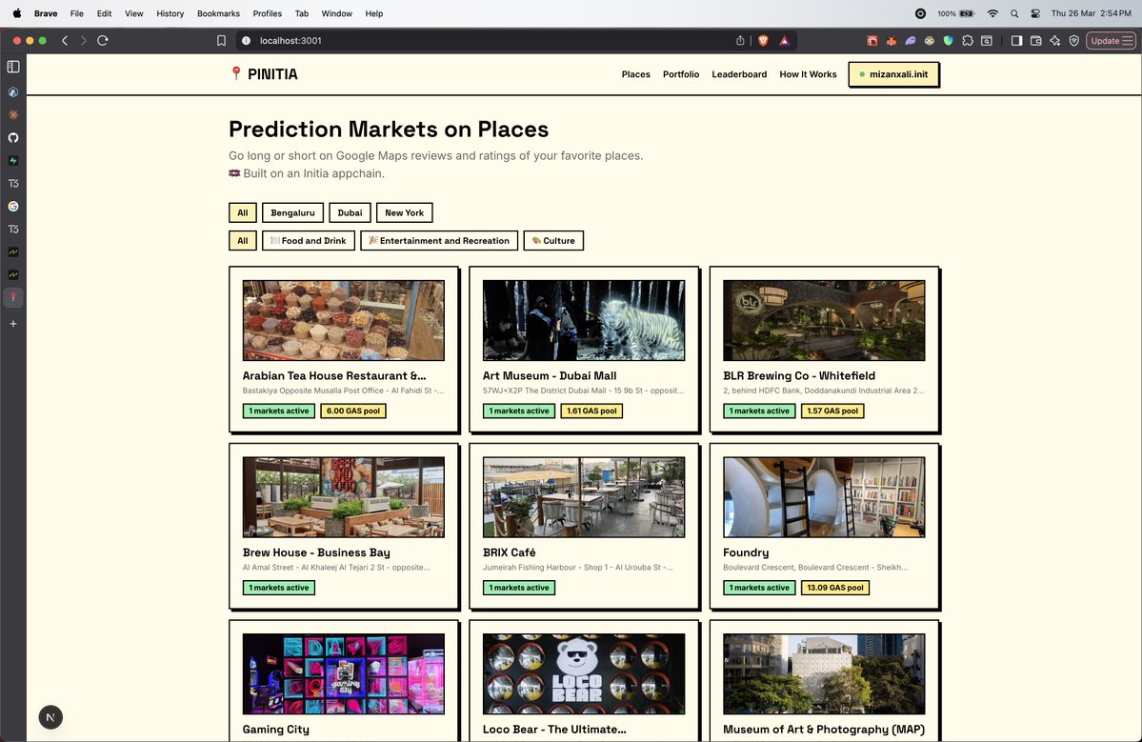
Task: Open the Brave VPN shield icon
Action: (x=1073, y=41)
